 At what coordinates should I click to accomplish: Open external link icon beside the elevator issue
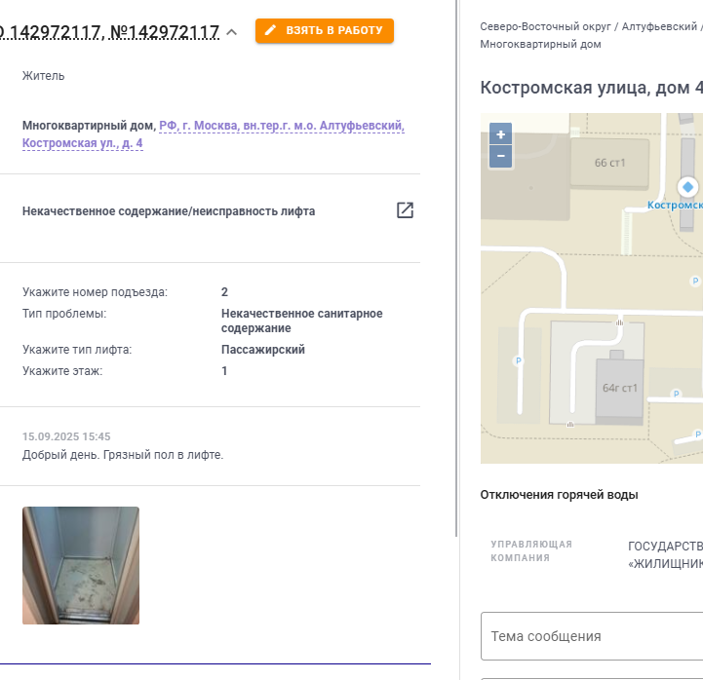coord(405,210)
